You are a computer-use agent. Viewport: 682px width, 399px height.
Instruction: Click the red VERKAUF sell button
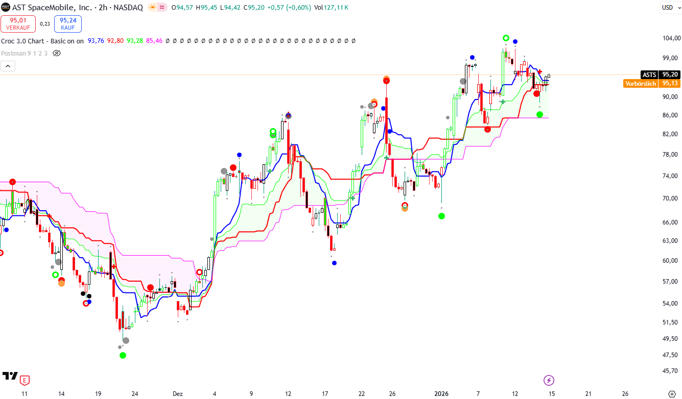pyautogui.click(x=18, y=23)
